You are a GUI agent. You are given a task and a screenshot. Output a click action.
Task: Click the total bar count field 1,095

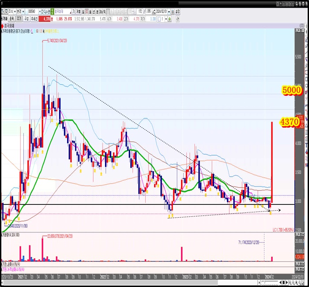(x=148, y=11)
